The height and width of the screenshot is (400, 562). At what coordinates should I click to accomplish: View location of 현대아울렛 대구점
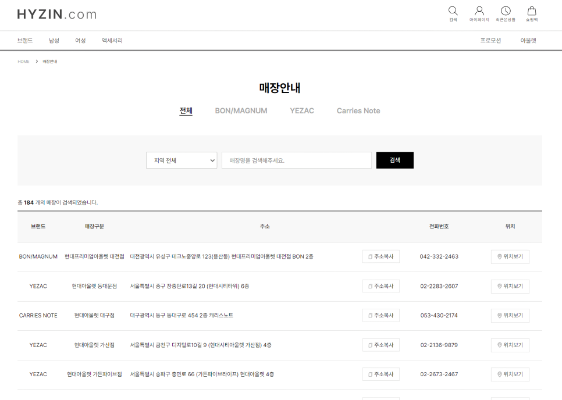(x=510, y=316)
